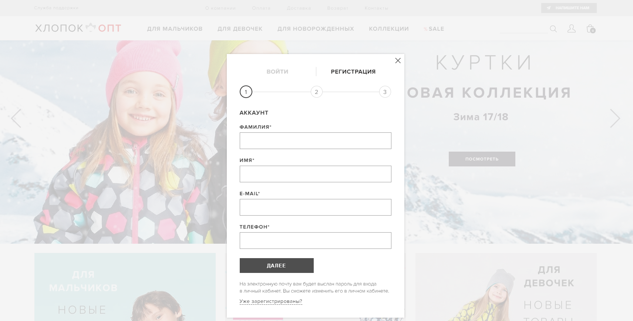The image size is (633, 321).
Task: Go to registration step 3 circle
Action: [385, 92]
